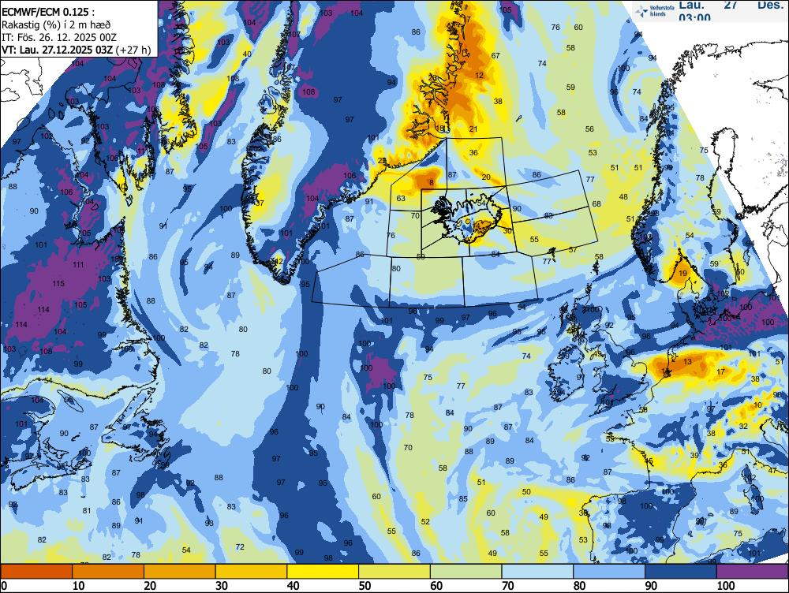Select the orange 10–20 legend swatch
This screenshot has height=593, width=789.
pos(108,571)
